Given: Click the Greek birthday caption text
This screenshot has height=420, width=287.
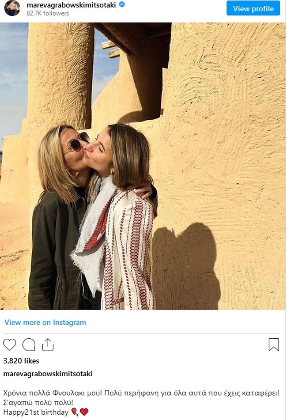Looking at the screenshot, I should 141,393.
